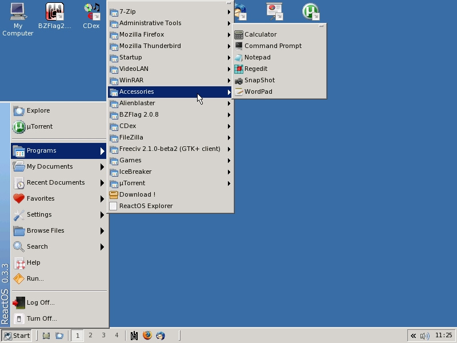Click the Download ! package entry
The width and height of the screenshot is (457, 343).
tap(170, 194)
